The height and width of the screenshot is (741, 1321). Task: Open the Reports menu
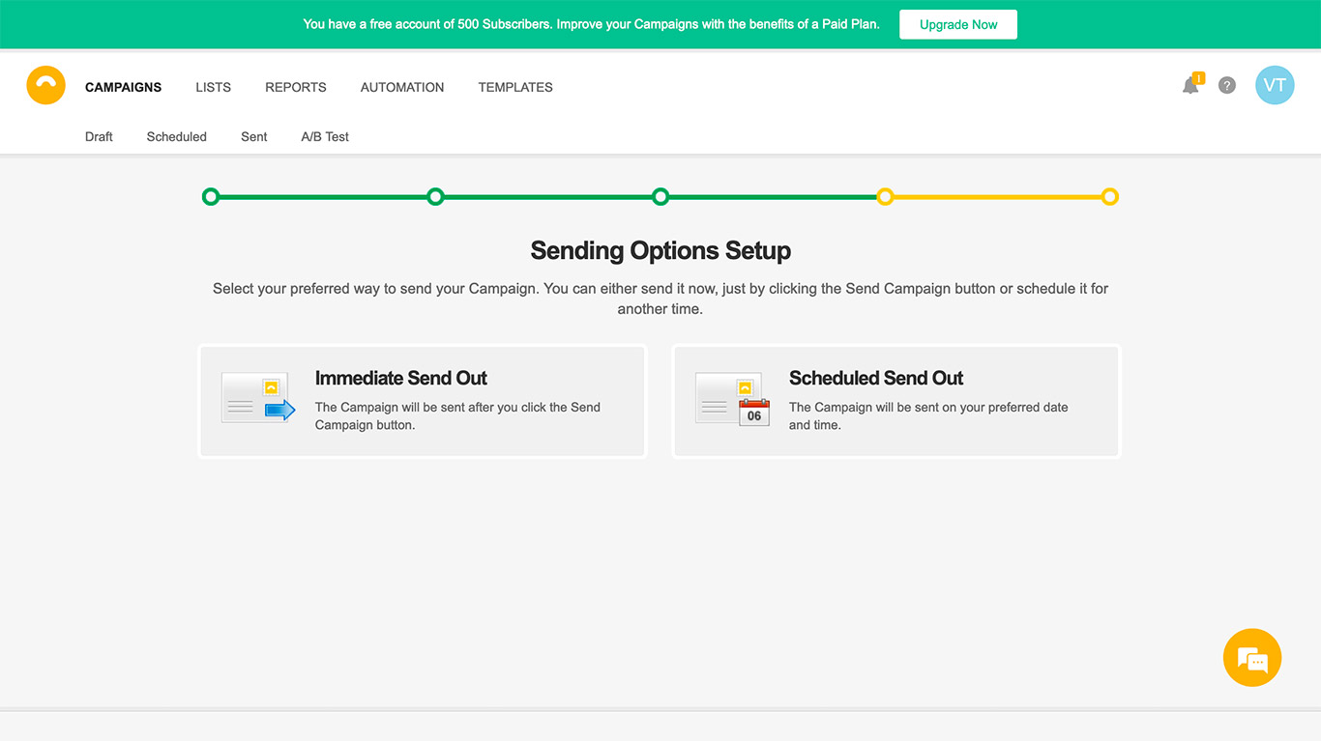pyautogui.click(x=296, y=87)
